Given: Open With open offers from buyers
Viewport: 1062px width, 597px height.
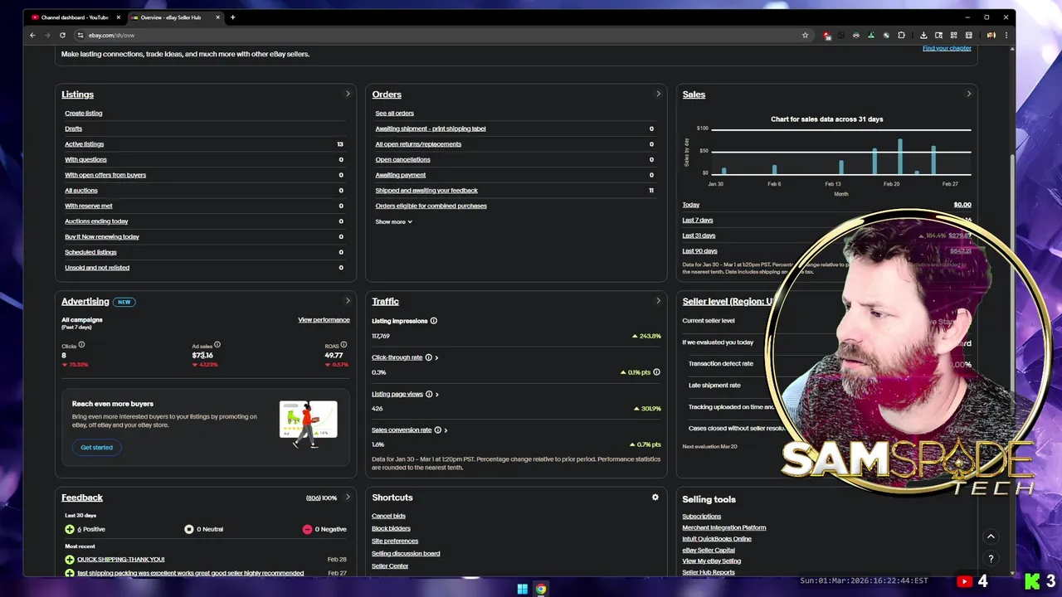Looking at the screenshot, I should click(x=105, y=175).
